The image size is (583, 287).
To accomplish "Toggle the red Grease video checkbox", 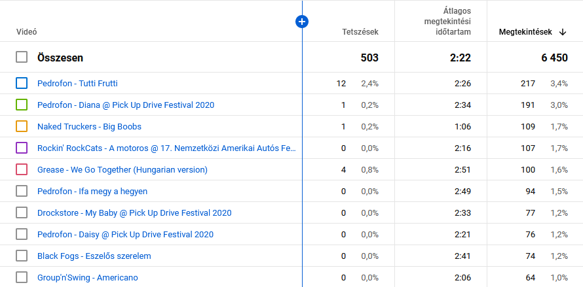I will [x=22, y=169].
